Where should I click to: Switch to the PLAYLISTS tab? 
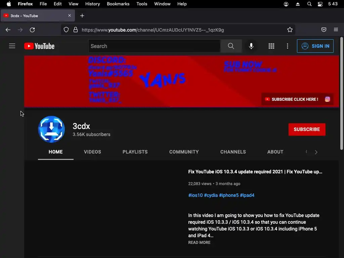coord(135,152)
